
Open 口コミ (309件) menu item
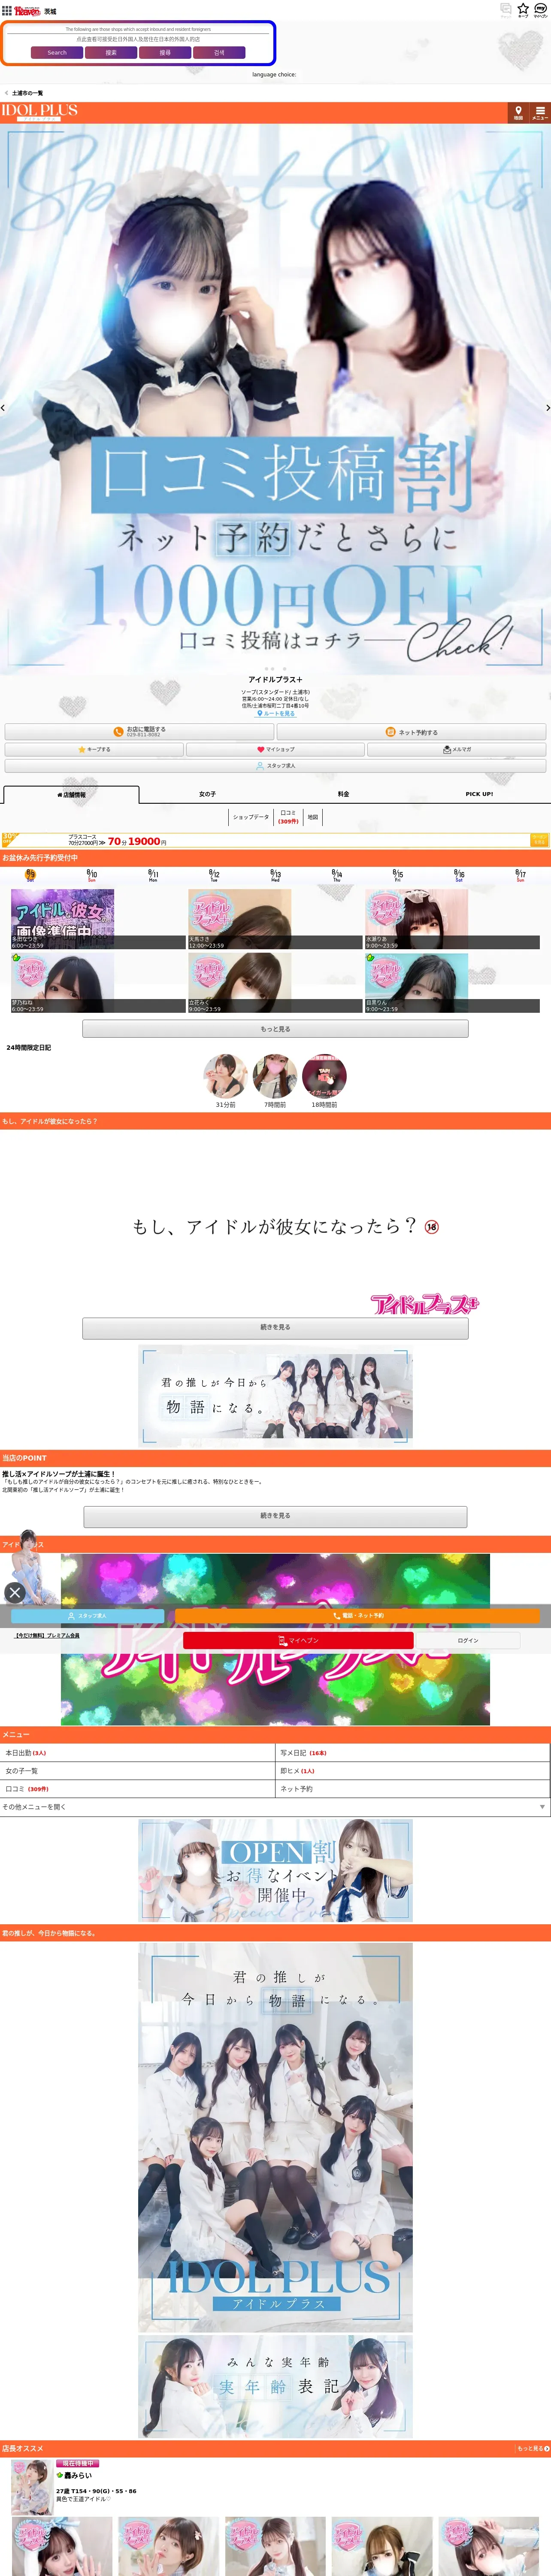[138, 1789]
